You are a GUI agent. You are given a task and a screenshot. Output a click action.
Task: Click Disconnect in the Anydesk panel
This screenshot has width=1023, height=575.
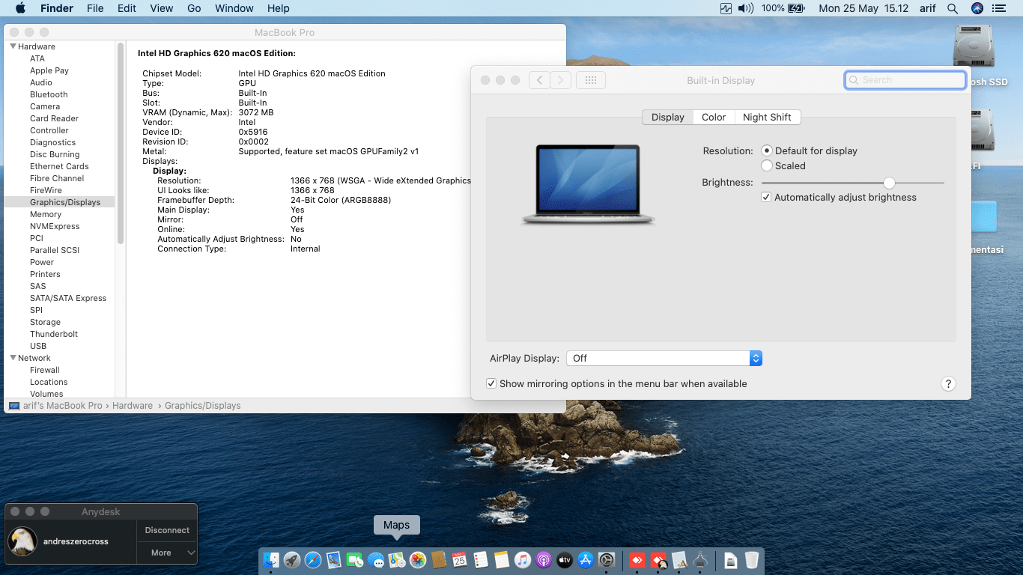point(167,530)
